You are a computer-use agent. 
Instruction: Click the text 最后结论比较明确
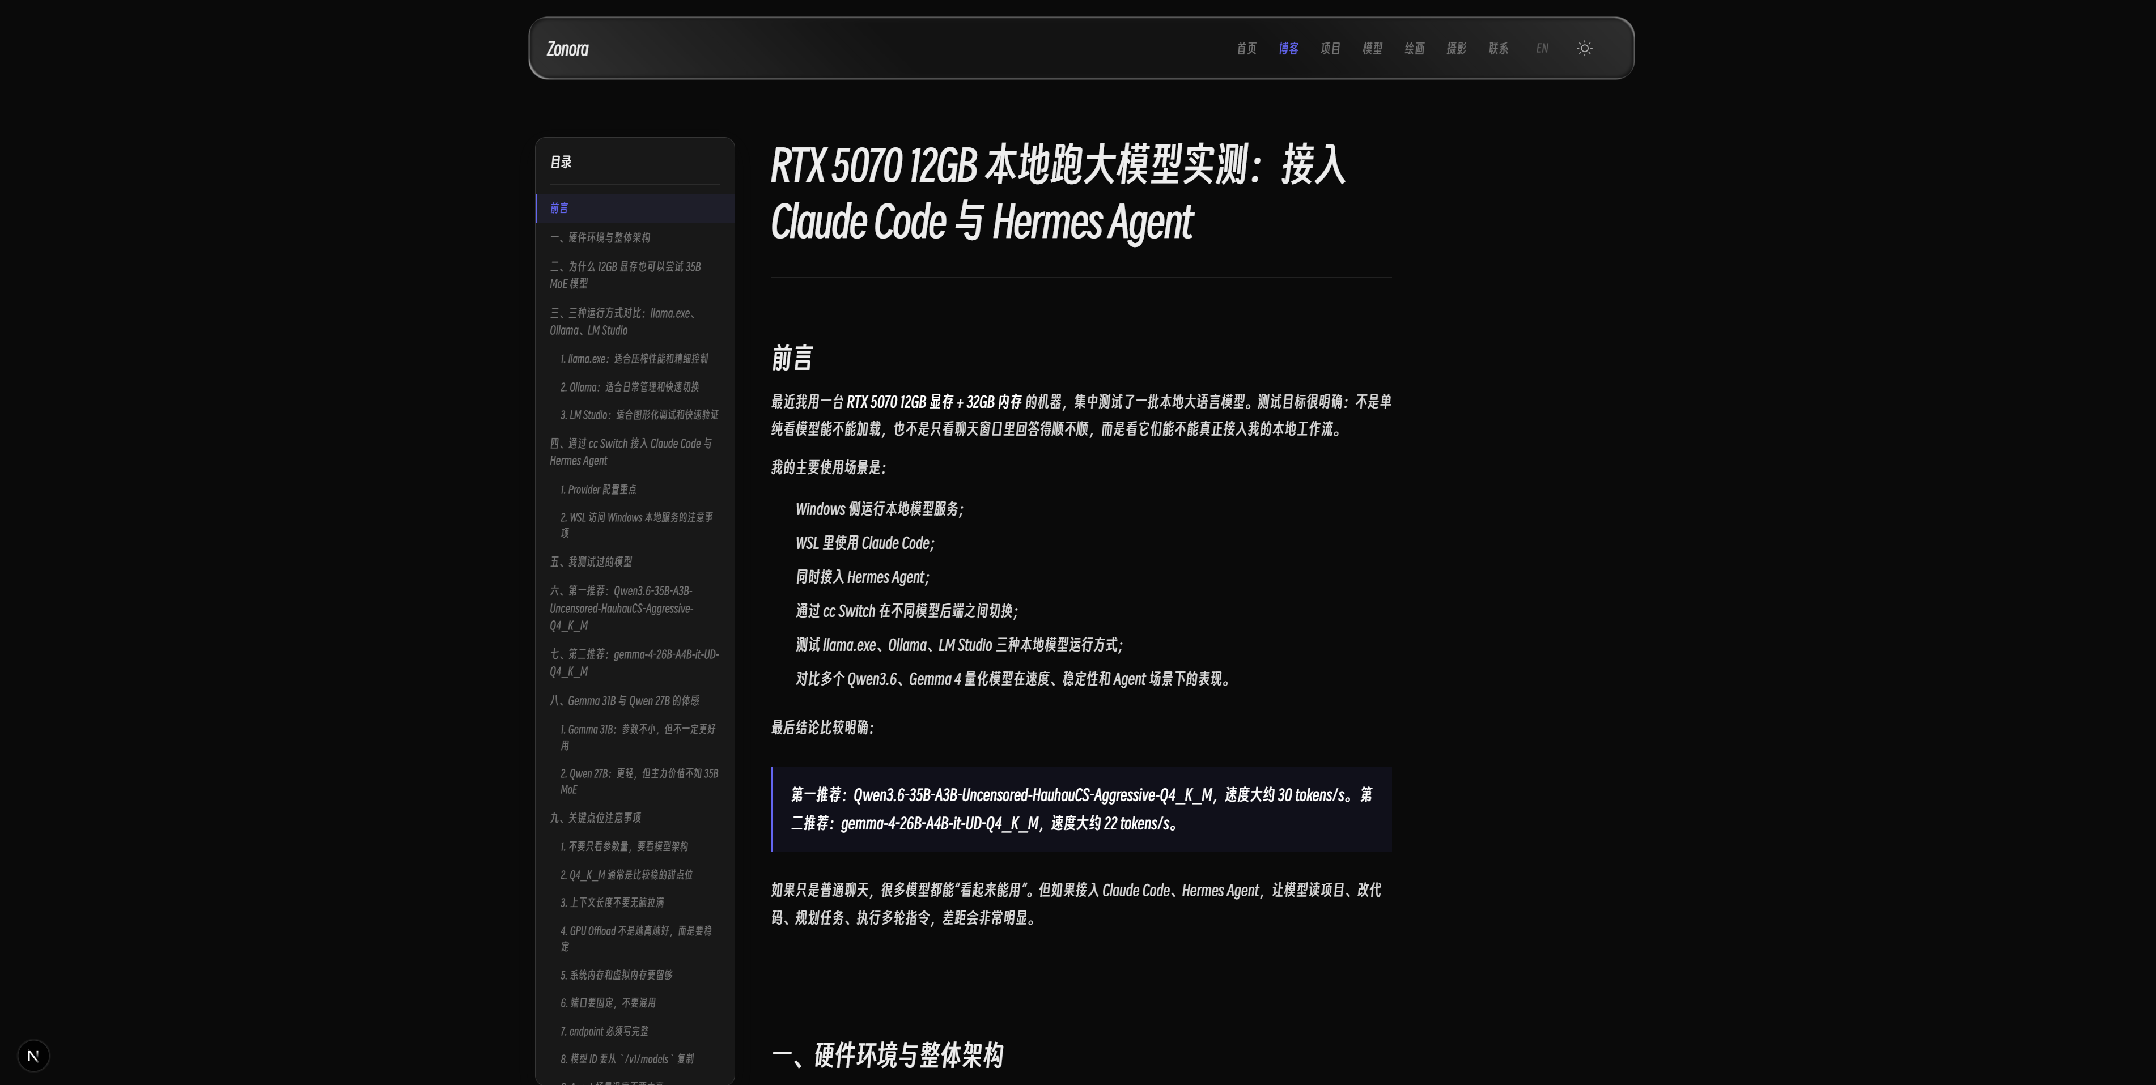click(x=822, y=728)
